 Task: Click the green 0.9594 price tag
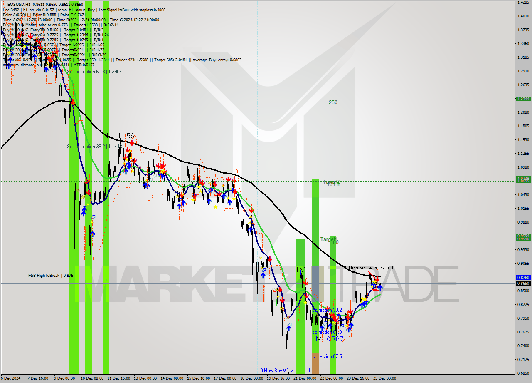pyautogui.click(x=522, y=236)
